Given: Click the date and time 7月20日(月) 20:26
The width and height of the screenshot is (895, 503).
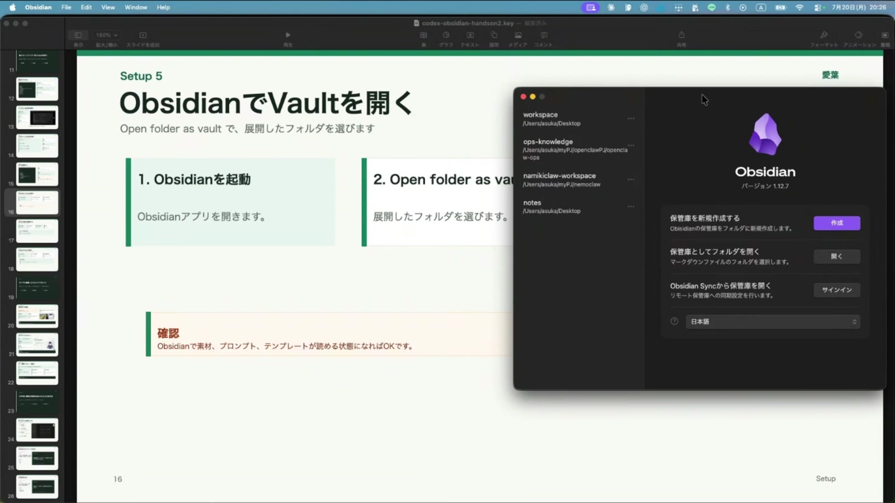Looking at the screenshot, I should [x=859, y=7].
